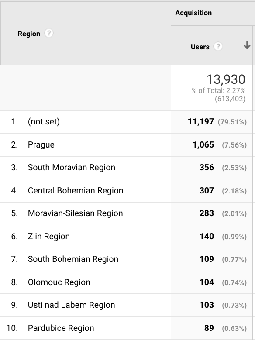Open the Zlin Region link
Viewport: 255px width, 344px height.
[49, 236]
